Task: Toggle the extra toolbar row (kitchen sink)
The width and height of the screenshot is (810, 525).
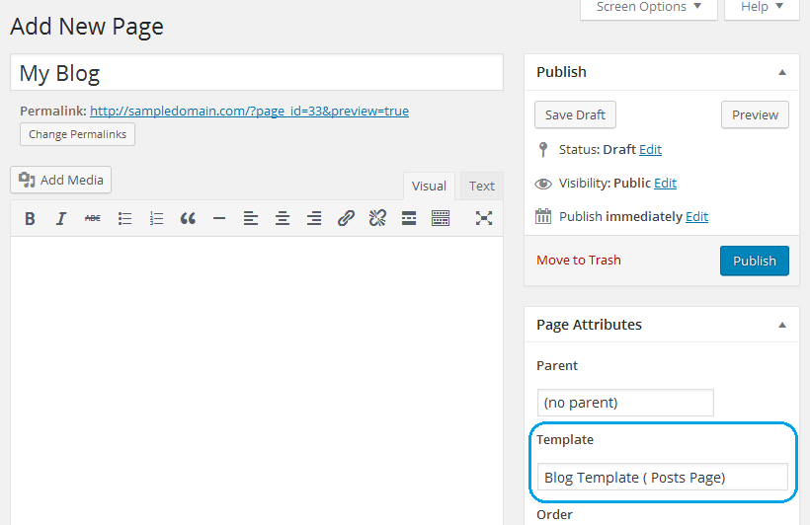Action: click(x=441, y=218)
